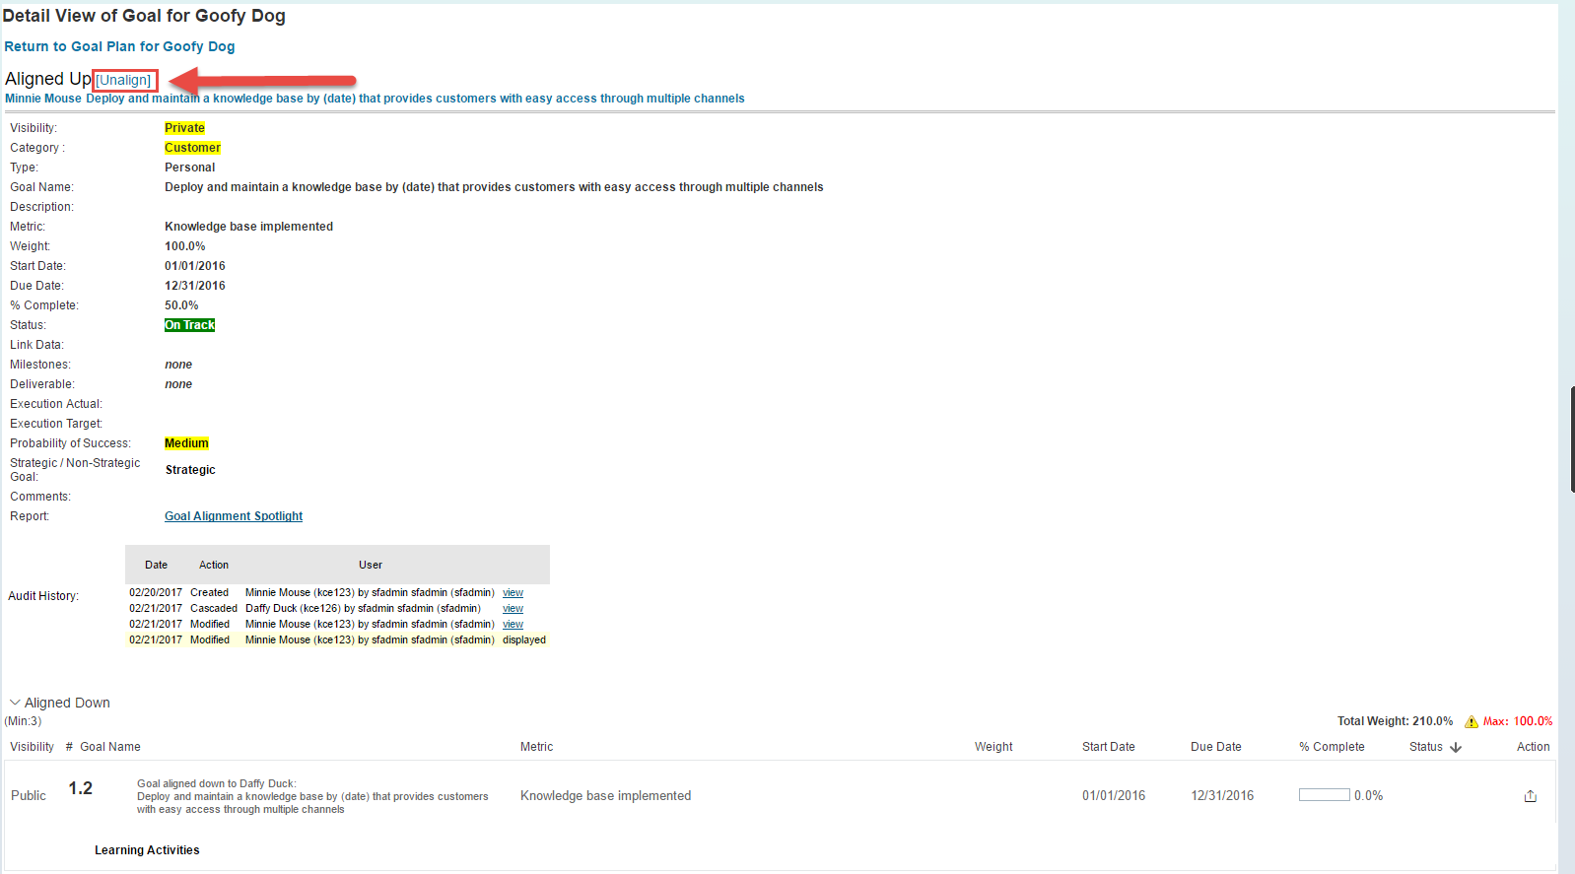The image size is (1575, 874).
Task: View the 02/21/2017 Cascaded audit entry
Action: 513,609
